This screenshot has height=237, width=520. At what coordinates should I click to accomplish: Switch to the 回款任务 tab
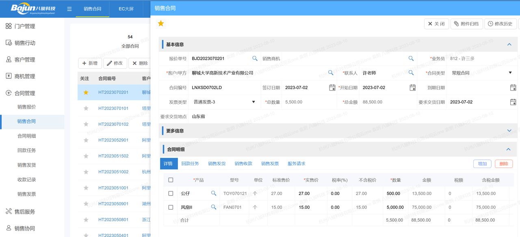190,163
